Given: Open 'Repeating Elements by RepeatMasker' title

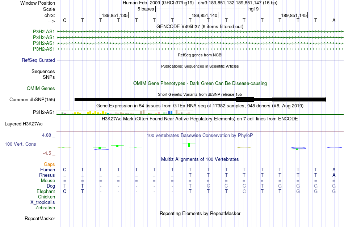Looking at the screenshot, I should [x=200, y=213].
